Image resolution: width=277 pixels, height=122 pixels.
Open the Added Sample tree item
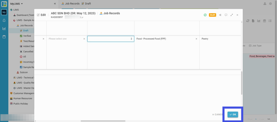[26, 46]
